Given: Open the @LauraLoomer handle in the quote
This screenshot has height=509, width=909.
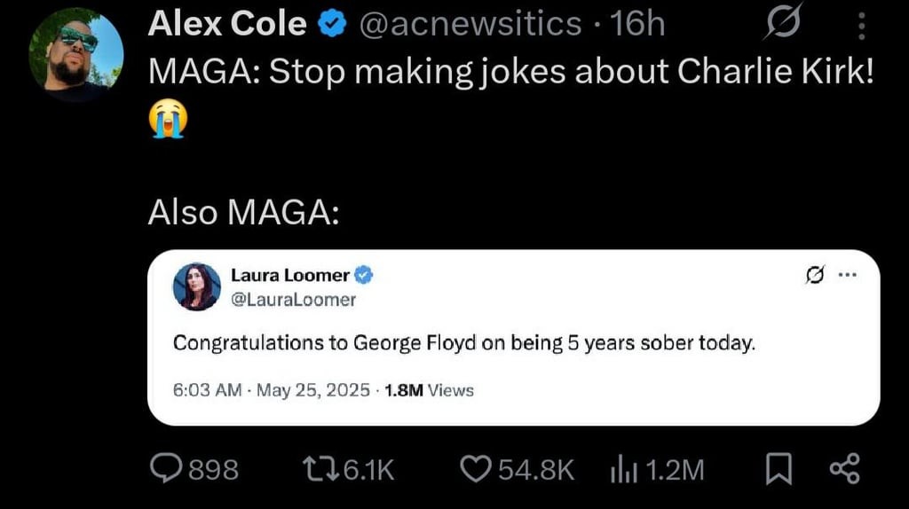Looking at the screenshot, I should click(x=293, y=300).
